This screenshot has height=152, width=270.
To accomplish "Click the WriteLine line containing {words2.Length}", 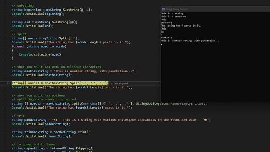I will click(72, 87).
